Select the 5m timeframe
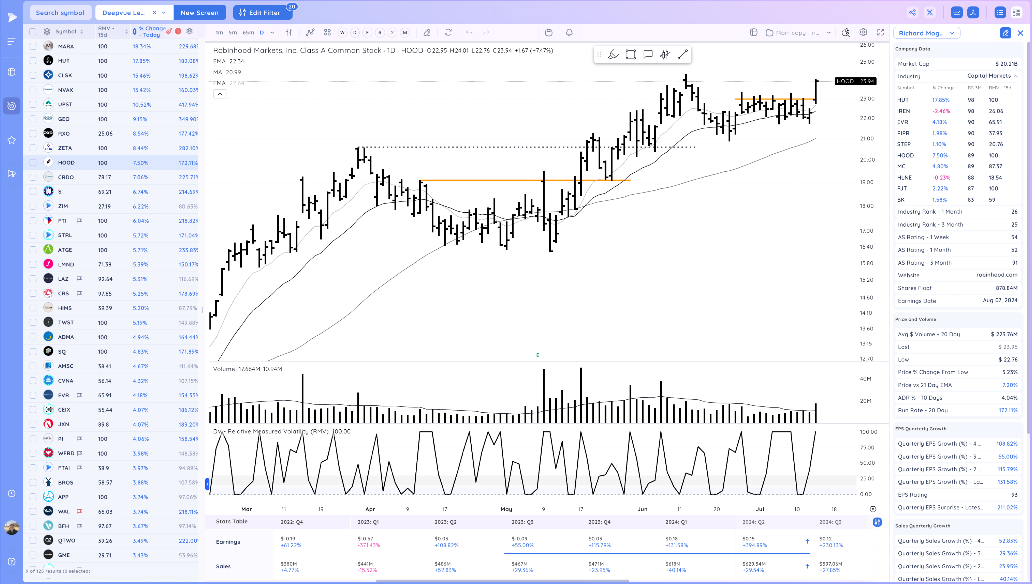1032x584 pixels. pos(232,32)
